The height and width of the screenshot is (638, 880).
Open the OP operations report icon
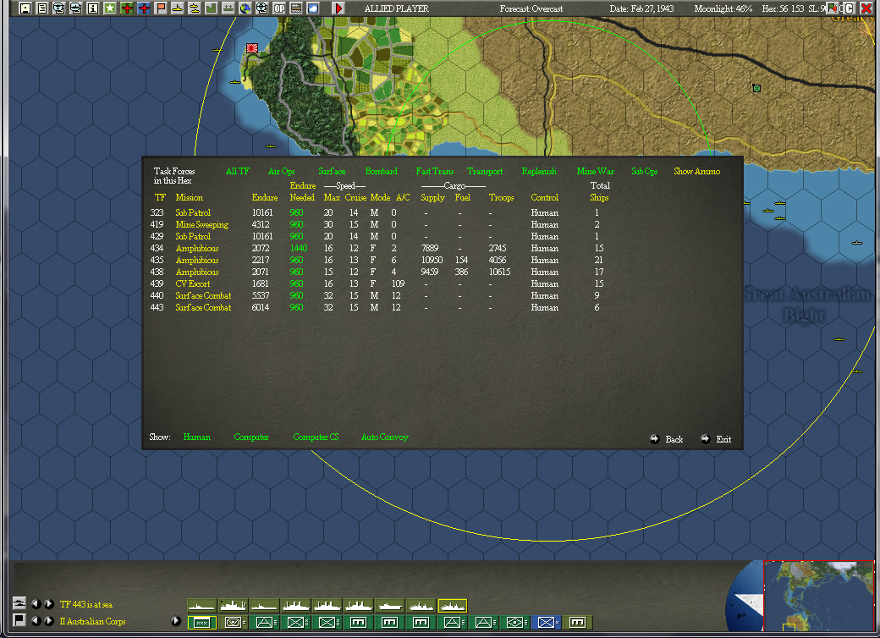(x=280, y=8)
